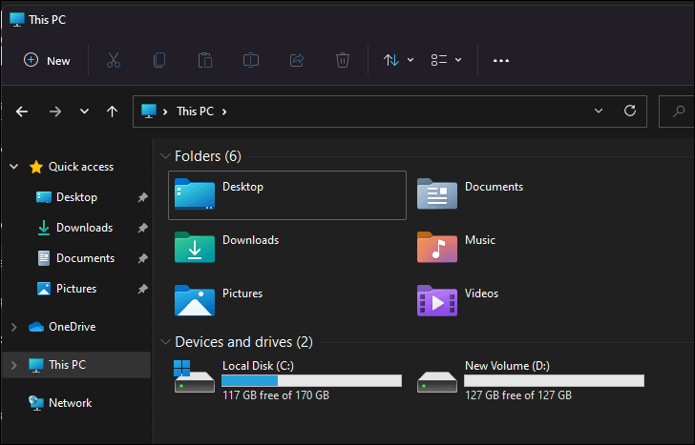Select the Music folder icon
The height and width of the screenshot is (445, 695).
pos(437,247)
